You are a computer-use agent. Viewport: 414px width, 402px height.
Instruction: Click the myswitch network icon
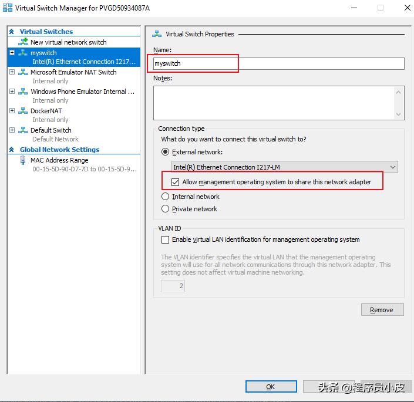[x=23, y=53]
